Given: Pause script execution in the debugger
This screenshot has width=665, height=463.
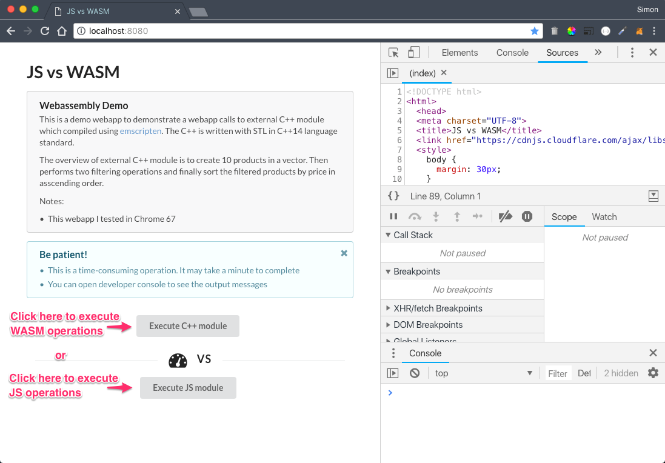Looking at the screenshot, I should pyautogui.click(x=393, y=216).
